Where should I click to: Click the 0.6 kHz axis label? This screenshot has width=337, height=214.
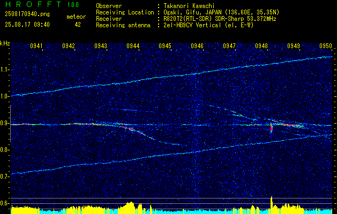(5, 203)
